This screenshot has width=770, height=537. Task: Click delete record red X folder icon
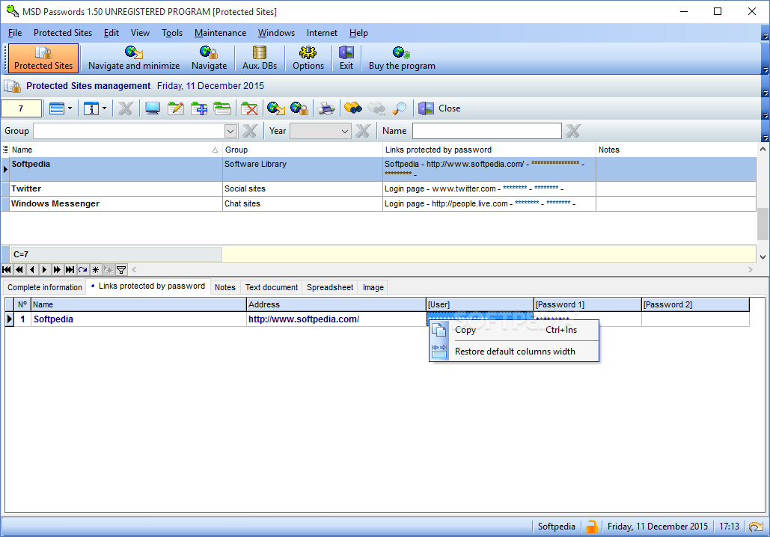pyautogui.click(x=249, y=108)
